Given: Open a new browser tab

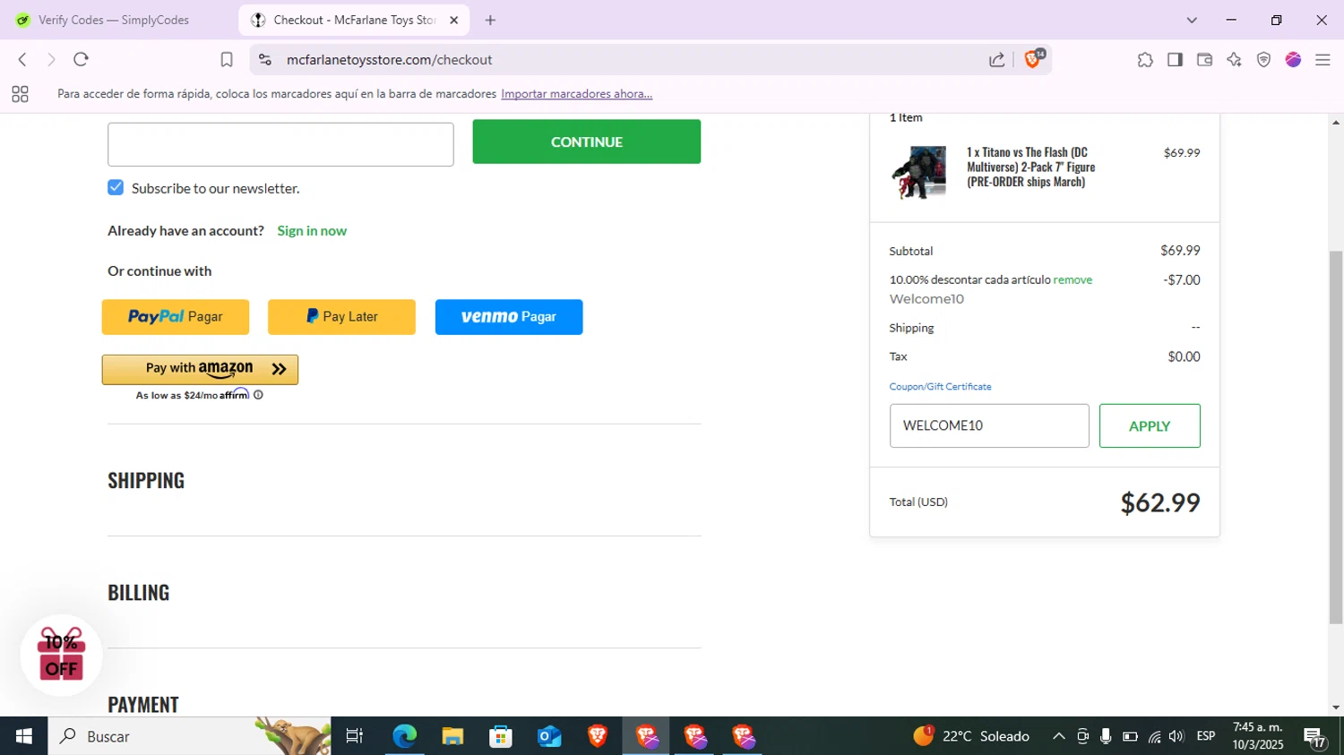Looking at the screenshot, I should tap(490, 20).
